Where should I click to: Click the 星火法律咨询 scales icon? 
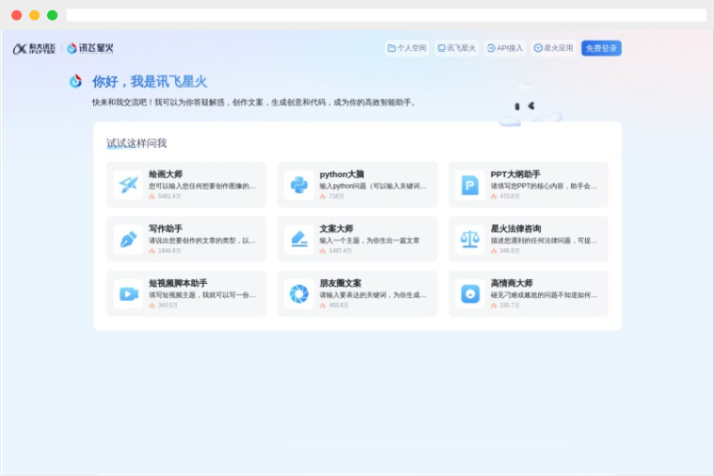coord(470,239)
